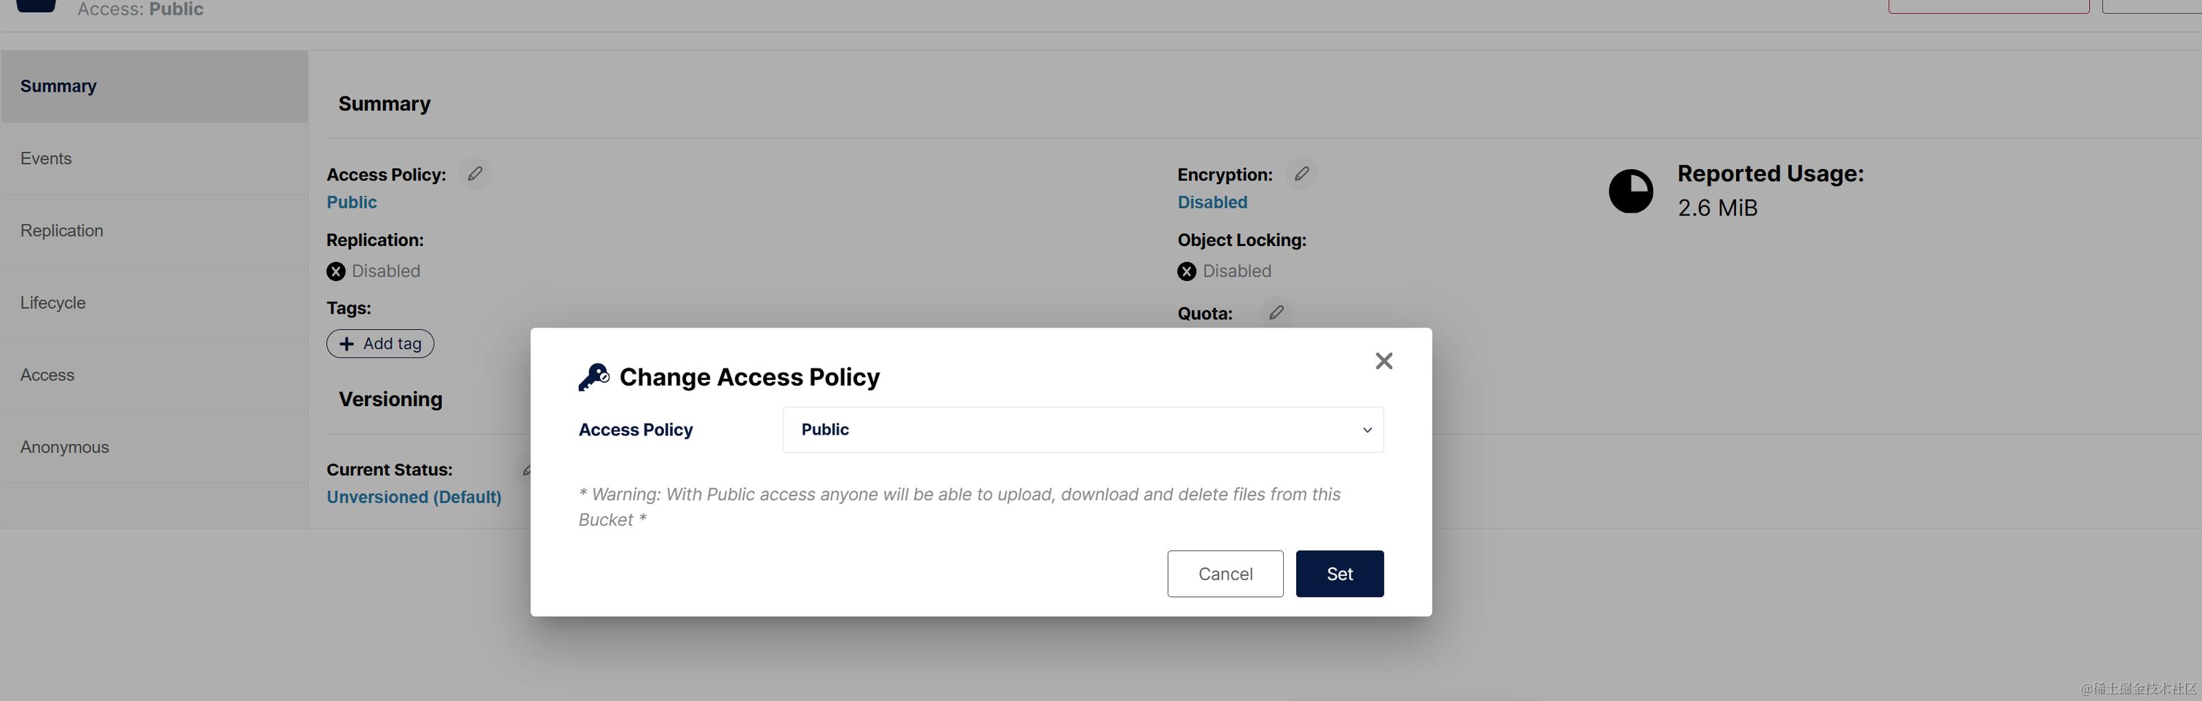Viewport: 2202px width, 701px height.
Task: Click the Object Locking disabled X icon
Action: [x=1186, y=271]
